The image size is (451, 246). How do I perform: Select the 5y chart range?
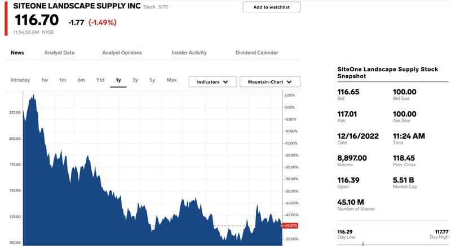(152, 80)
